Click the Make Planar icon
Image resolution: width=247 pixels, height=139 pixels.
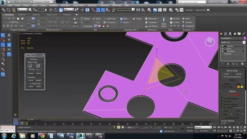point(164,22)
